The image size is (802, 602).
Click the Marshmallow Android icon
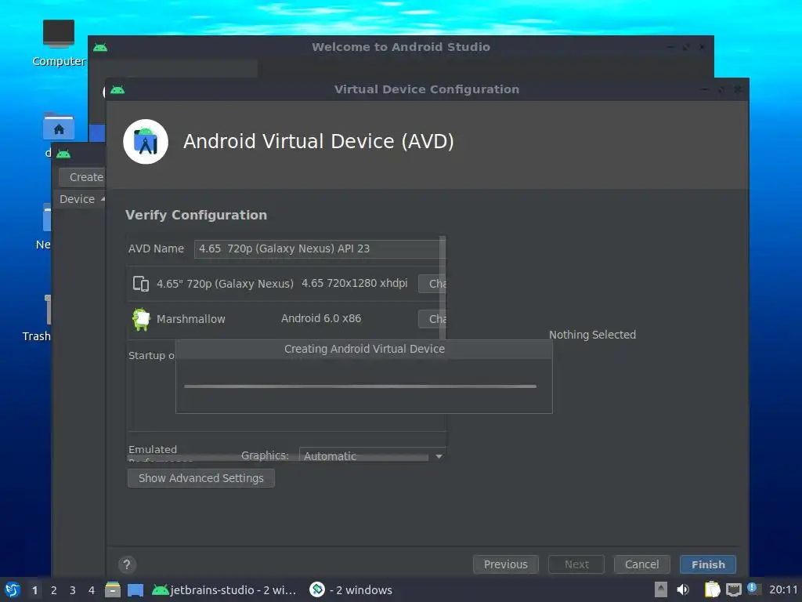[x=141, y=319]
